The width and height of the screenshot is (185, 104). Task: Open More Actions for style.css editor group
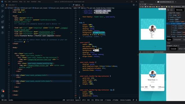tap(136, 5)
